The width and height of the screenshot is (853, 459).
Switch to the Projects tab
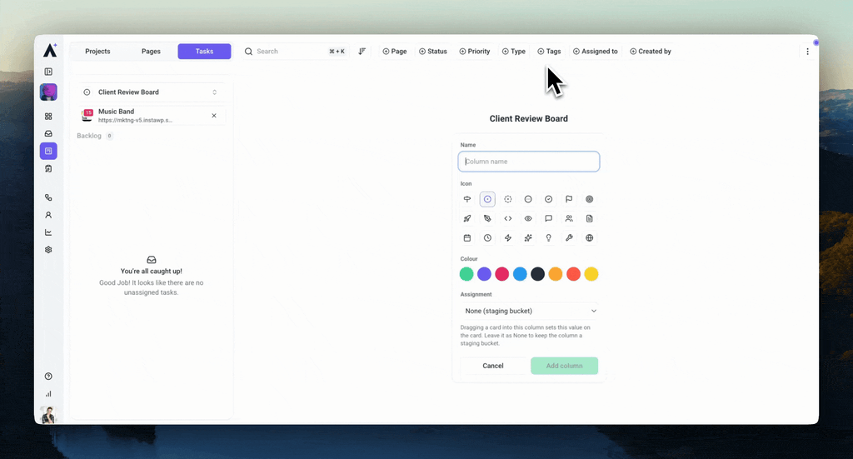point(97,51)
